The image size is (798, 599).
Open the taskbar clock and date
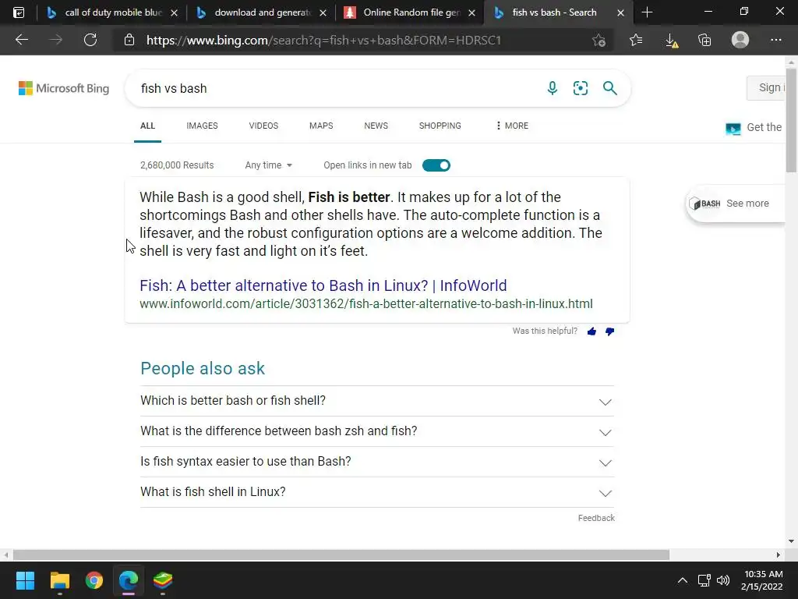762,580
